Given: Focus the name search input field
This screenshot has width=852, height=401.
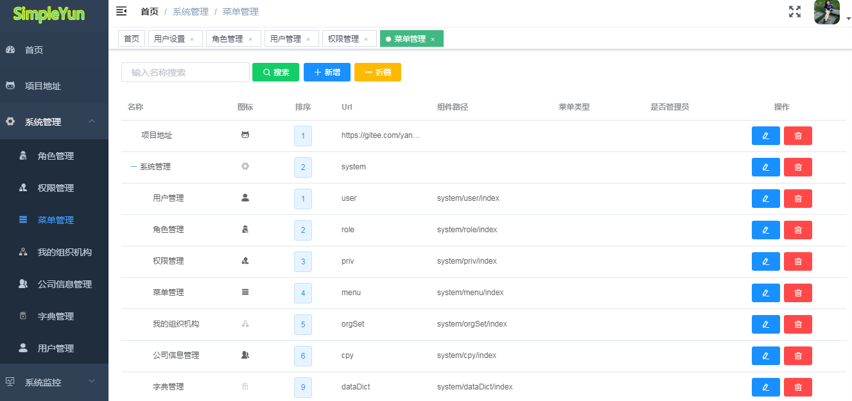Looking at the screenshot, I should [186, 73].
